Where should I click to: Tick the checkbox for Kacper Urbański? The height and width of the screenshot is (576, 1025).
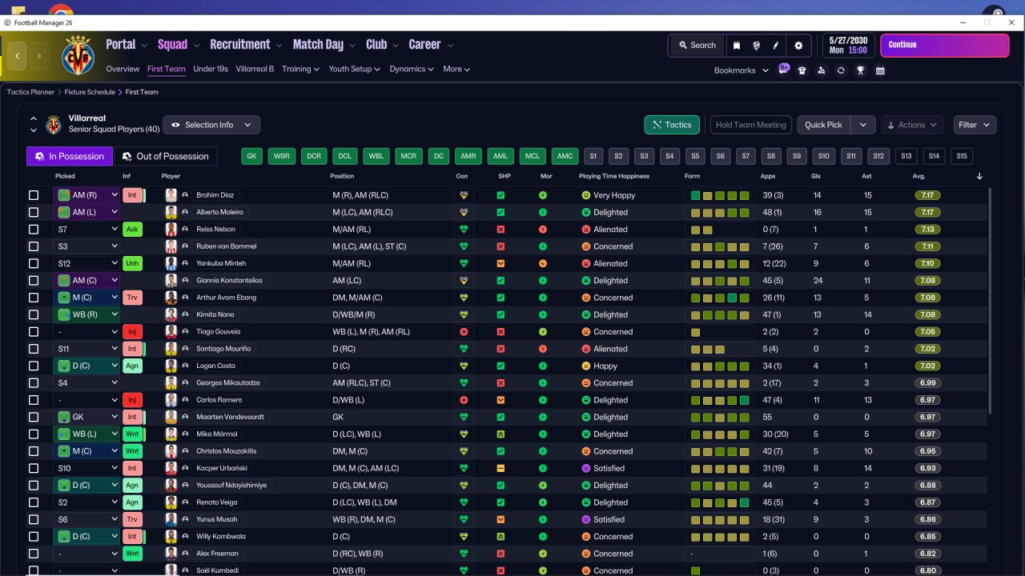click(34, 469)
